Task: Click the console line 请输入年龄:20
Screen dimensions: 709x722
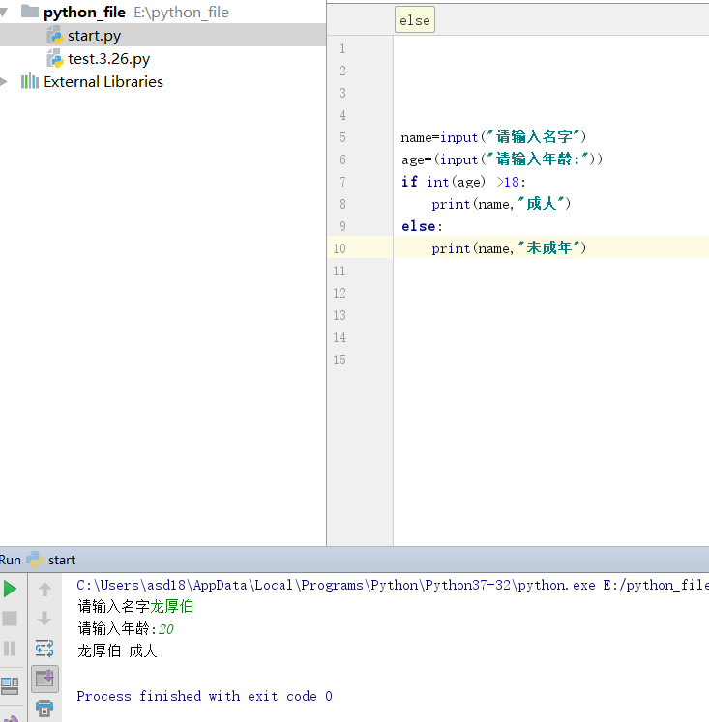Action: tap(126, 628)
